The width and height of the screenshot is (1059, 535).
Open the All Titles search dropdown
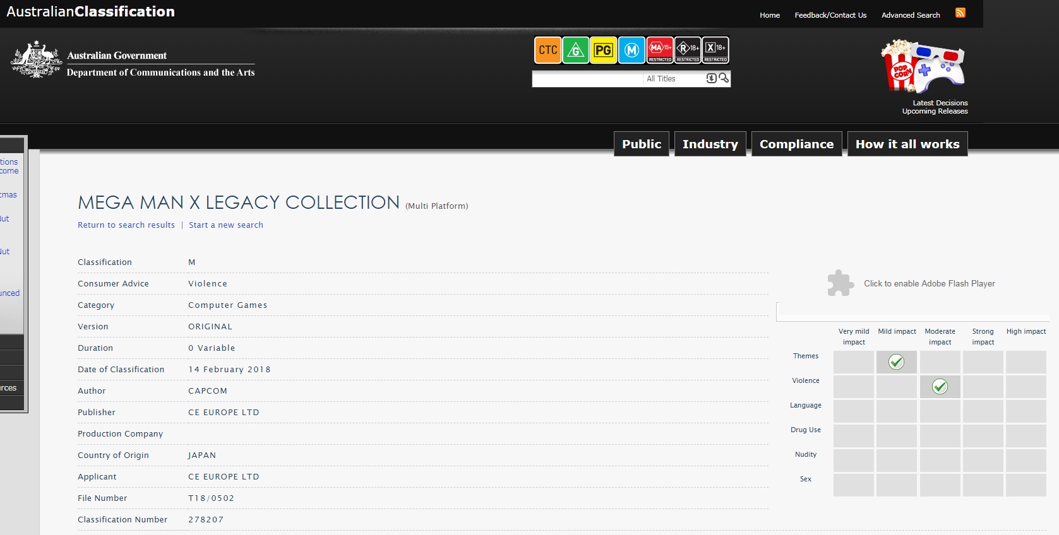click(x=711, y=78)
